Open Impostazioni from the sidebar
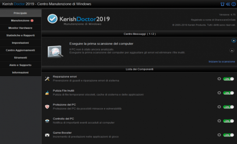Screen dimensions: 237x144 click(x=21, y=43)
